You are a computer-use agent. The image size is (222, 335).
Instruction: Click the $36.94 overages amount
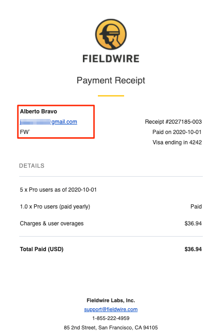click(x=193, y=223)
